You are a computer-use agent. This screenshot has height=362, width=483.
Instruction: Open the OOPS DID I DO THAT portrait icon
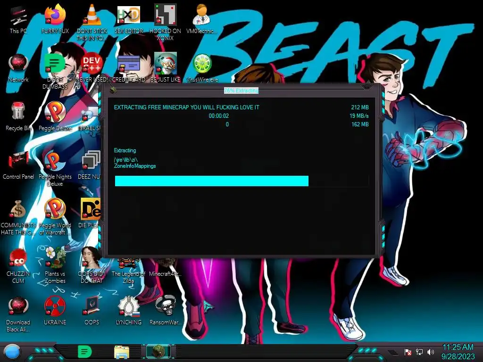tap(92, 265)
